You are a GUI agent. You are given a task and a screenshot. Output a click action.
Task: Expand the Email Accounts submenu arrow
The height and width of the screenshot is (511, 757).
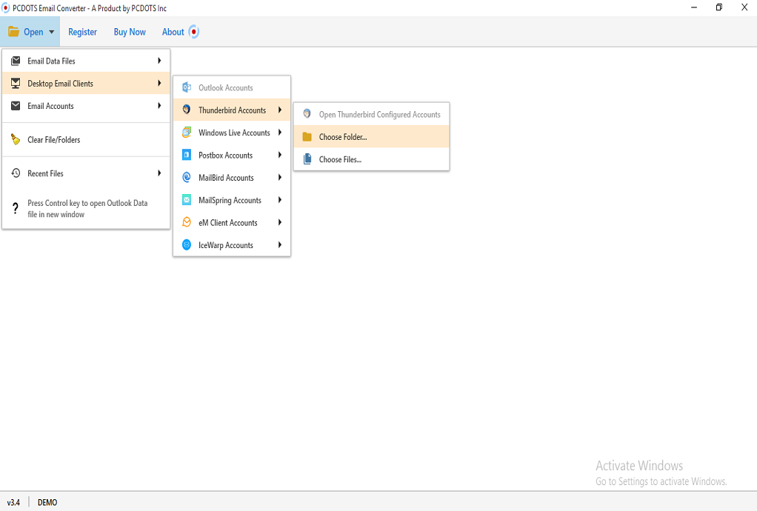159,106
